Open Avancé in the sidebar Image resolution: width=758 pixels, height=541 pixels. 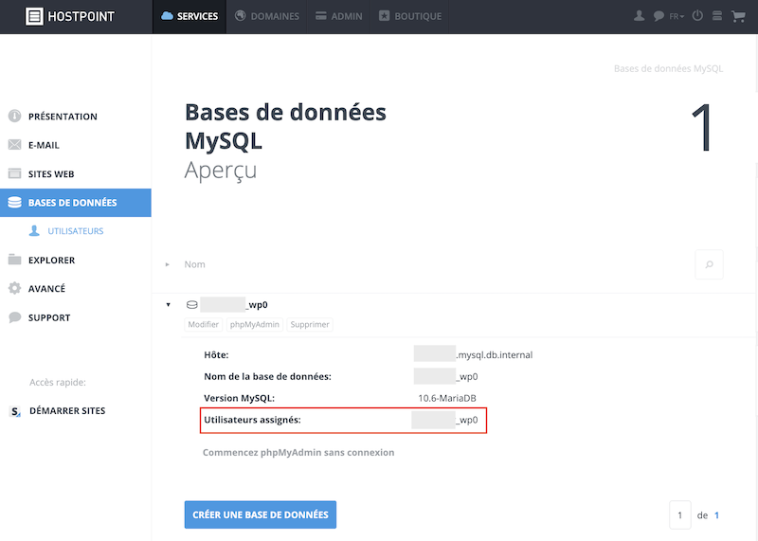click(x=46, y=289)
